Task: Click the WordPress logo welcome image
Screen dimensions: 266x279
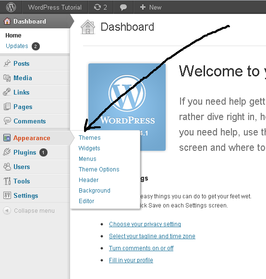Action: click(x=127, y=107)
